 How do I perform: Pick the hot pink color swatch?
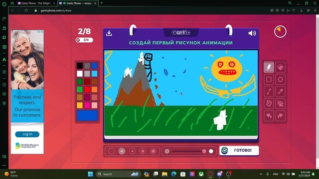87,105
